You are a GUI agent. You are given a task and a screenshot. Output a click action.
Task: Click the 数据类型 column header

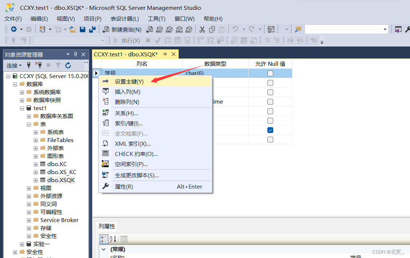pyautogui.click(x=215, y=64)
